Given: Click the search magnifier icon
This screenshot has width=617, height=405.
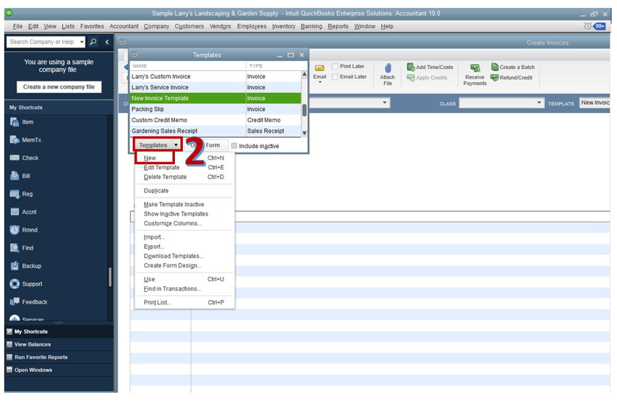Looking at the screenshot, I should pos(93,41).
